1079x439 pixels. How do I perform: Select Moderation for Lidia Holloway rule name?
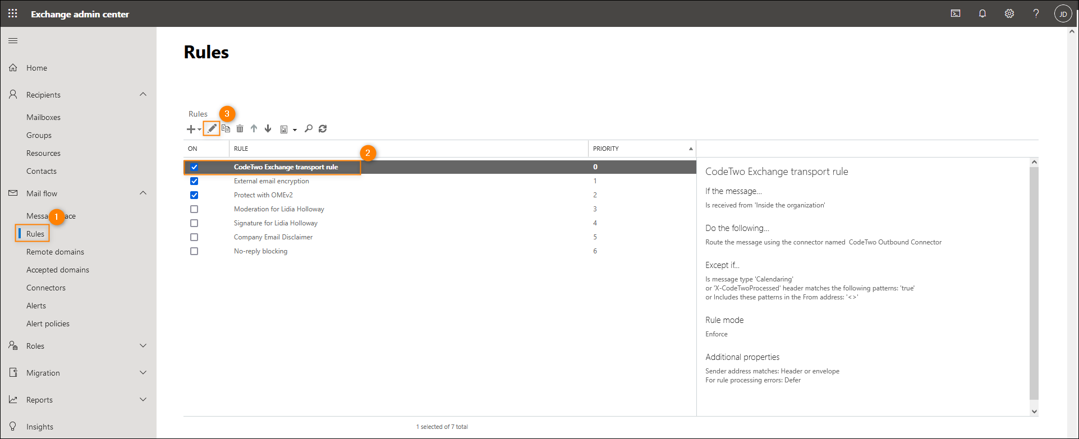pos(279,209)
